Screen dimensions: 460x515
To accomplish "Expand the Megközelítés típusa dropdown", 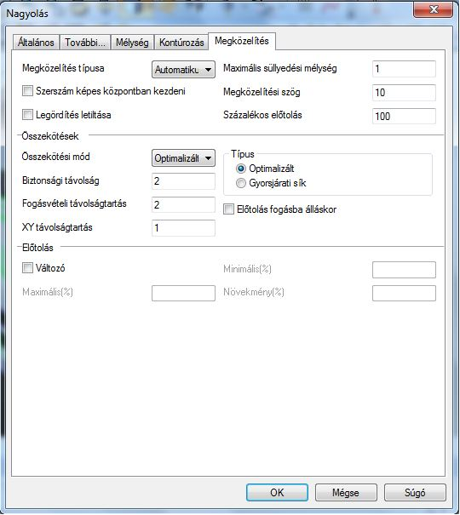I will (x=183, y=69).
